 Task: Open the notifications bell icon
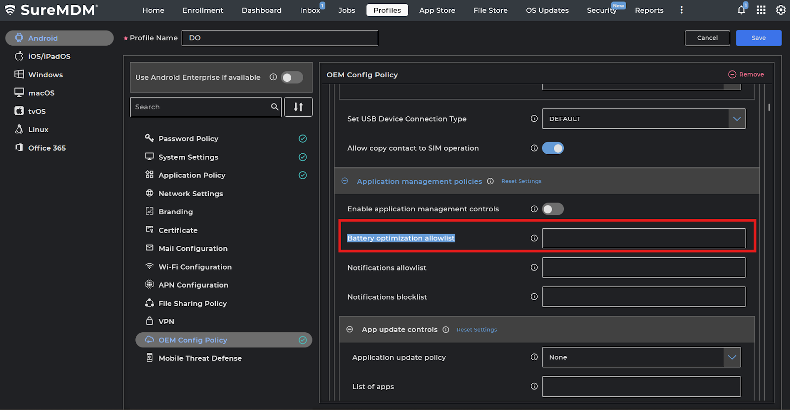click(x=741, y=10)
